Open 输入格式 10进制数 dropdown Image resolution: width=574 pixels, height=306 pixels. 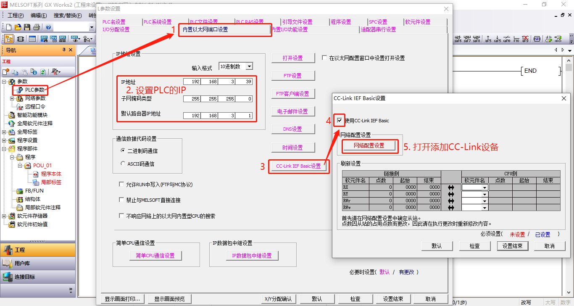tap(249, 66)
